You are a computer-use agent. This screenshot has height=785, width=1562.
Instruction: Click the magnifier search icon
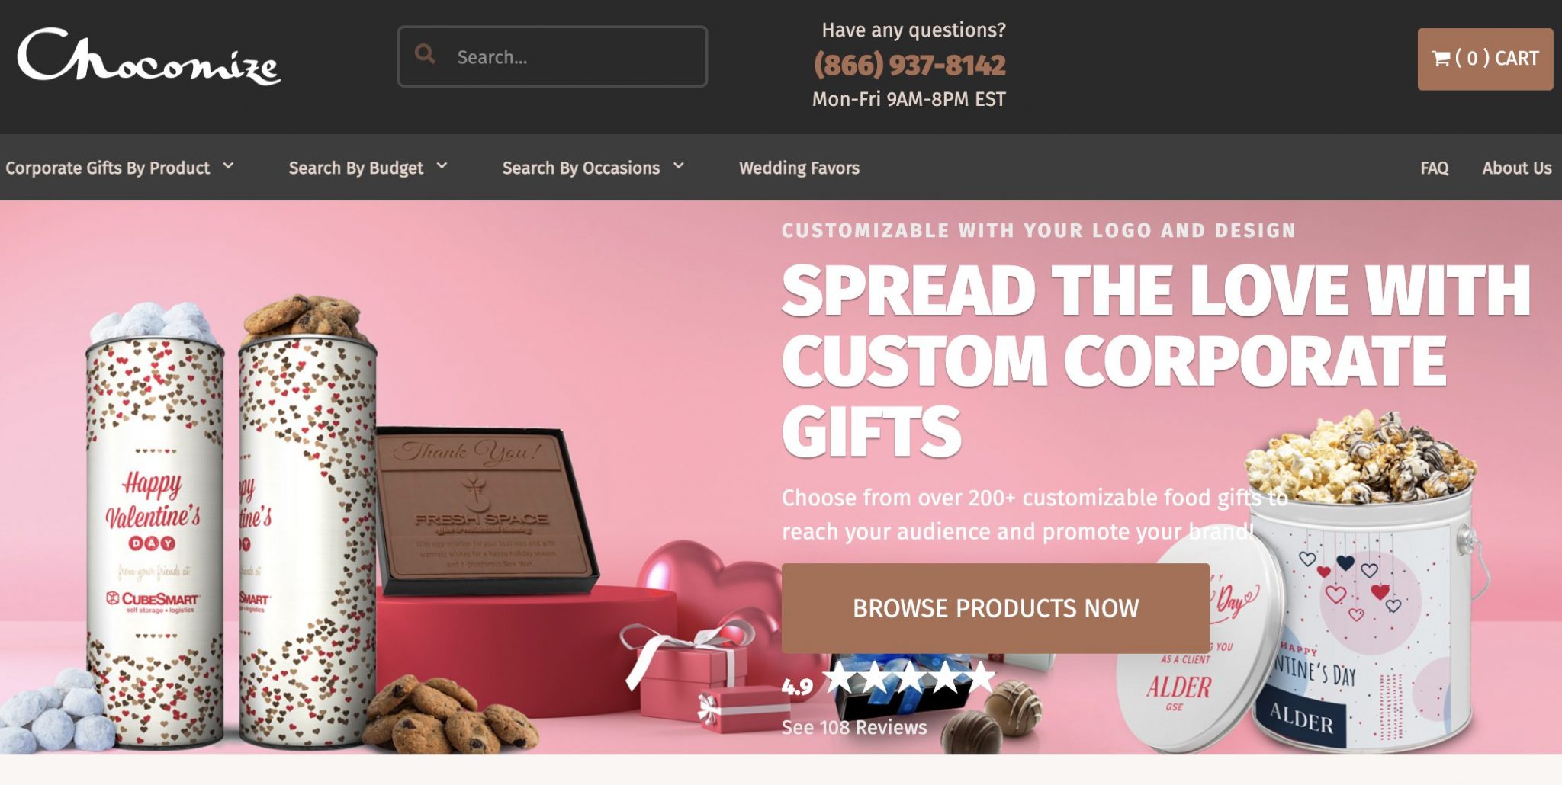[425, 54]
